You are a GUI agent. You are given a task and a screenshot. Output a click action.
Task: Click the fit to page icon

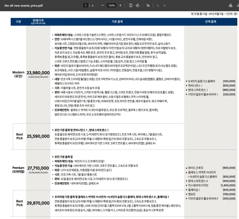click(x=131, y=6)
